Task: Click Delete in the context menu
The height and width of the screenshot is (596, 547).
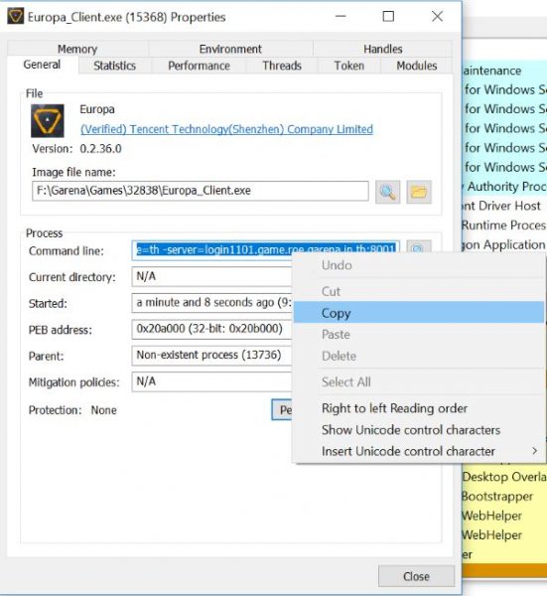Action: pos(419,357)
